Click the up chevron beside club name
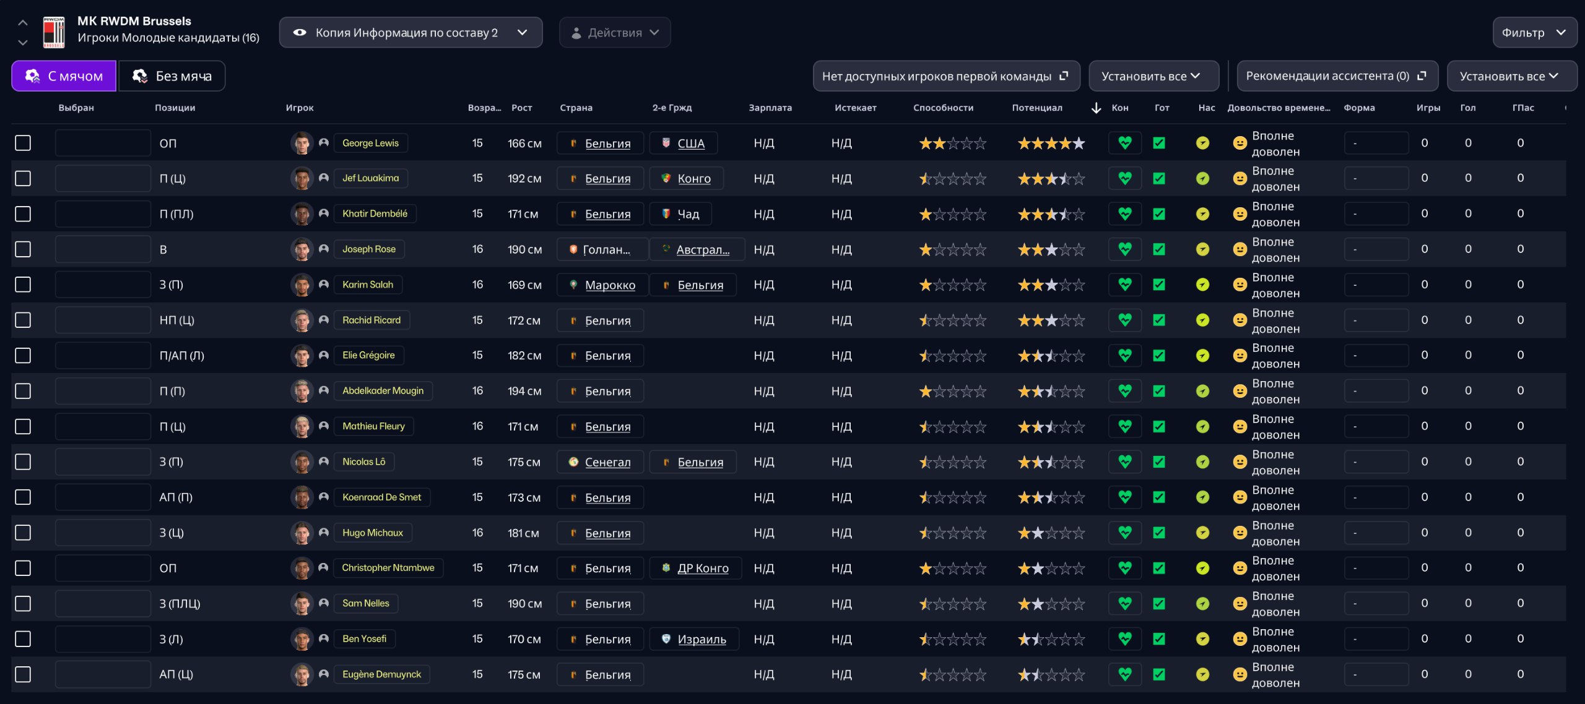 click(23, 23)
